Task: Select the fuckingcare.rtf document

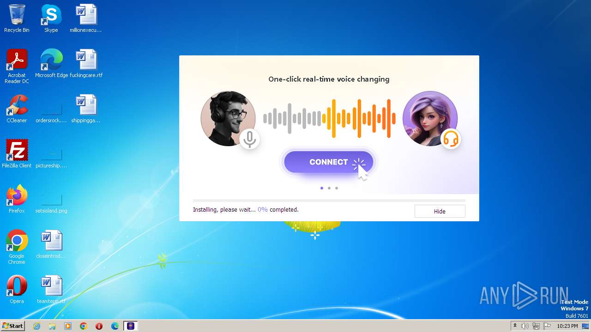Action: (86, 64)
